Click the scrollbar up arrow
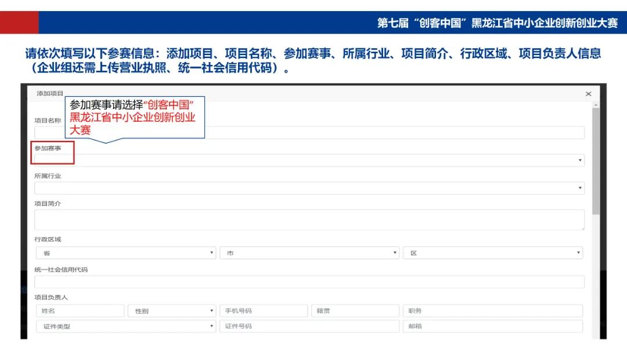The image size is (627, 352). [596, 105]
